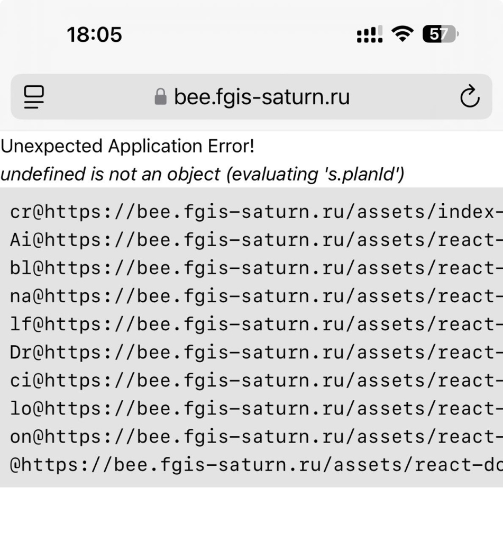503x542 pixels.
Task: Tap the battery indicator showing 57
Action: click(x=441, y=34)
